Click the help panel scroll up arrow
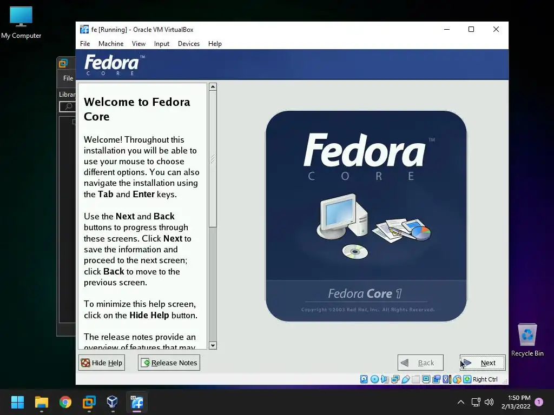 click(213, 87)
